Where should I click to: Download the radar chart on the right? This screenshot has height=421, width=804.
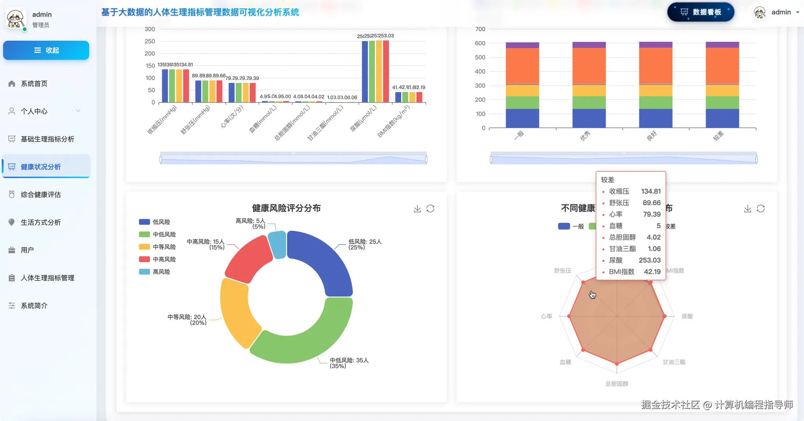tap(748, 209)
